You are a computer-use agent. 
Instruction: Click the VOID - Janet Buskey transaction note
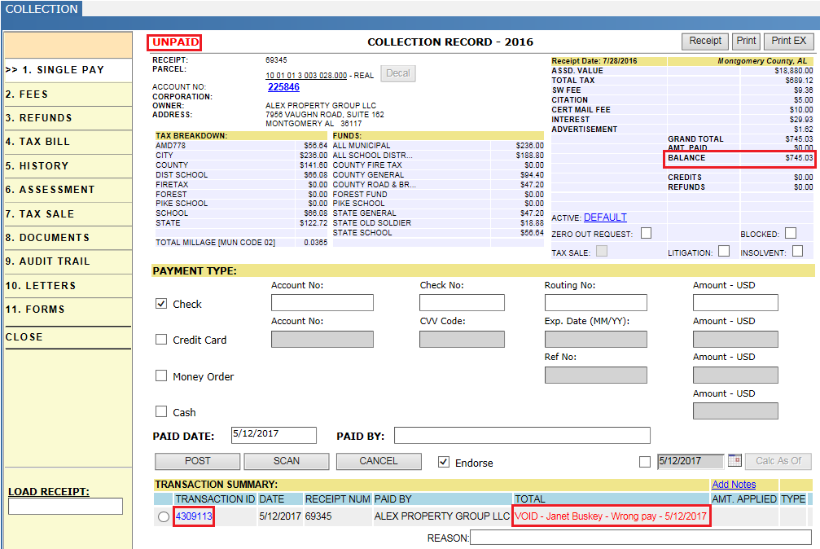click(x=610, y=516)
